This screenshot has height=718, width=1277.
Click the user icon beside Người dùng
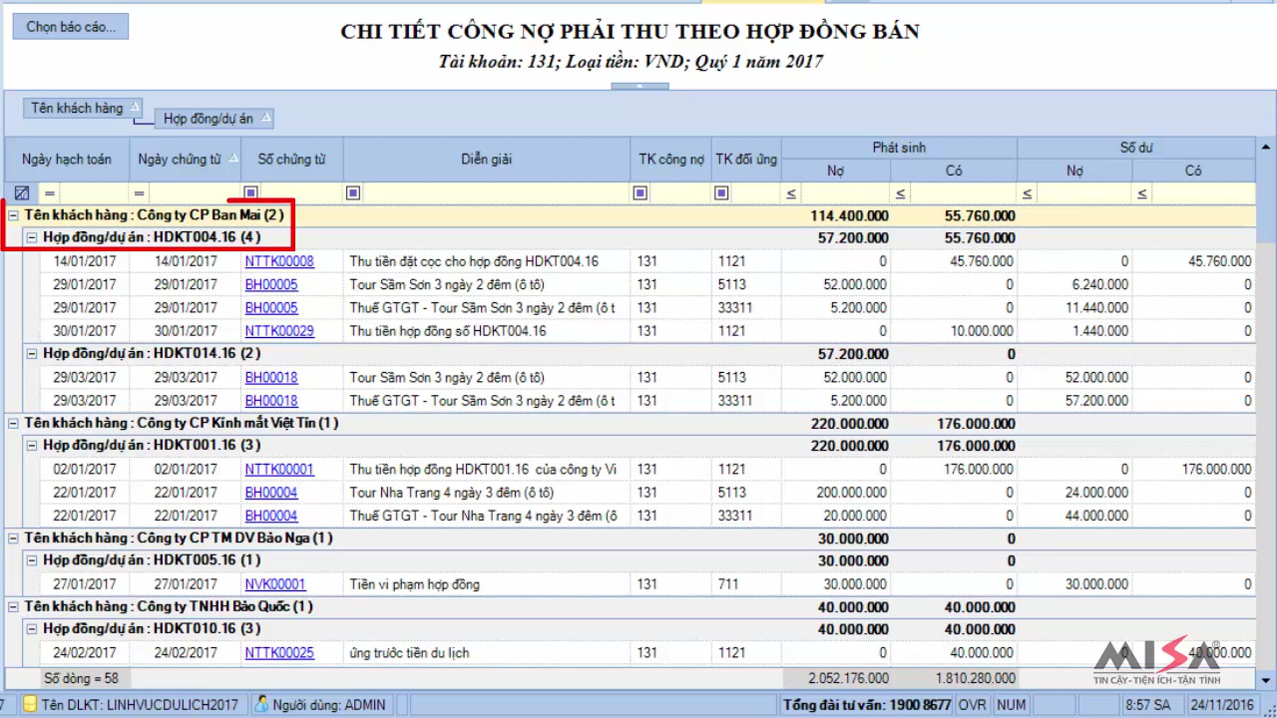tap(261, 704)
